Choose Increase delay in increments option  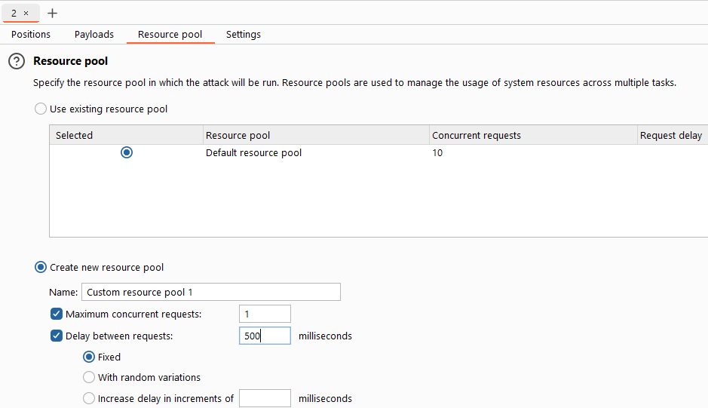pos(89,398)
